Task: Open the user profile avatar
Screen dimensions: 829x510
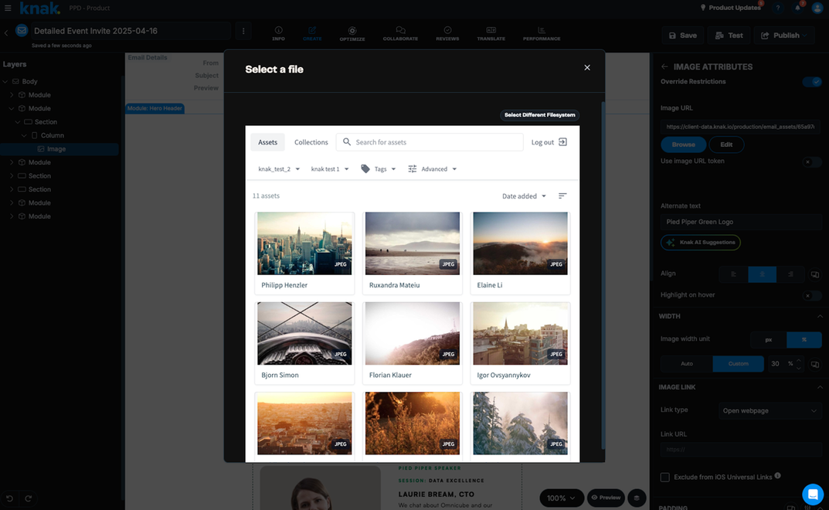Action: point(817,8)
